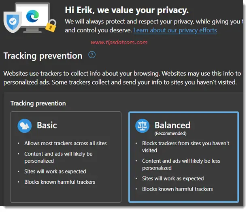249x212 pixels.
Task: Click the '(Recommended)' label under Balanced
Action: click(170, 134)
